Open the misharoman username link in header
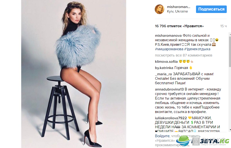This screenshot has height=148, width=231. 178,7
